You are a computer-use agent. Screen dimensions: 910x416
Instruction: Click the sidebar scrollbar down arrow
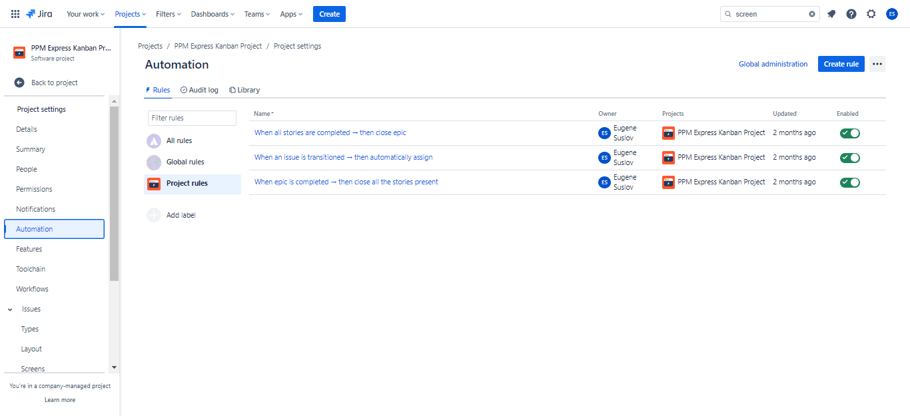114,367
